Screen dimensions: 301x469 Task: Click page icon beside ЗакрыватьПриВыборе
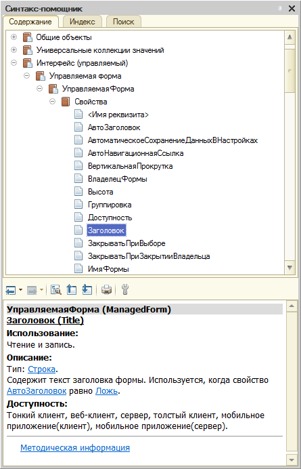click(x=78, y=243)
